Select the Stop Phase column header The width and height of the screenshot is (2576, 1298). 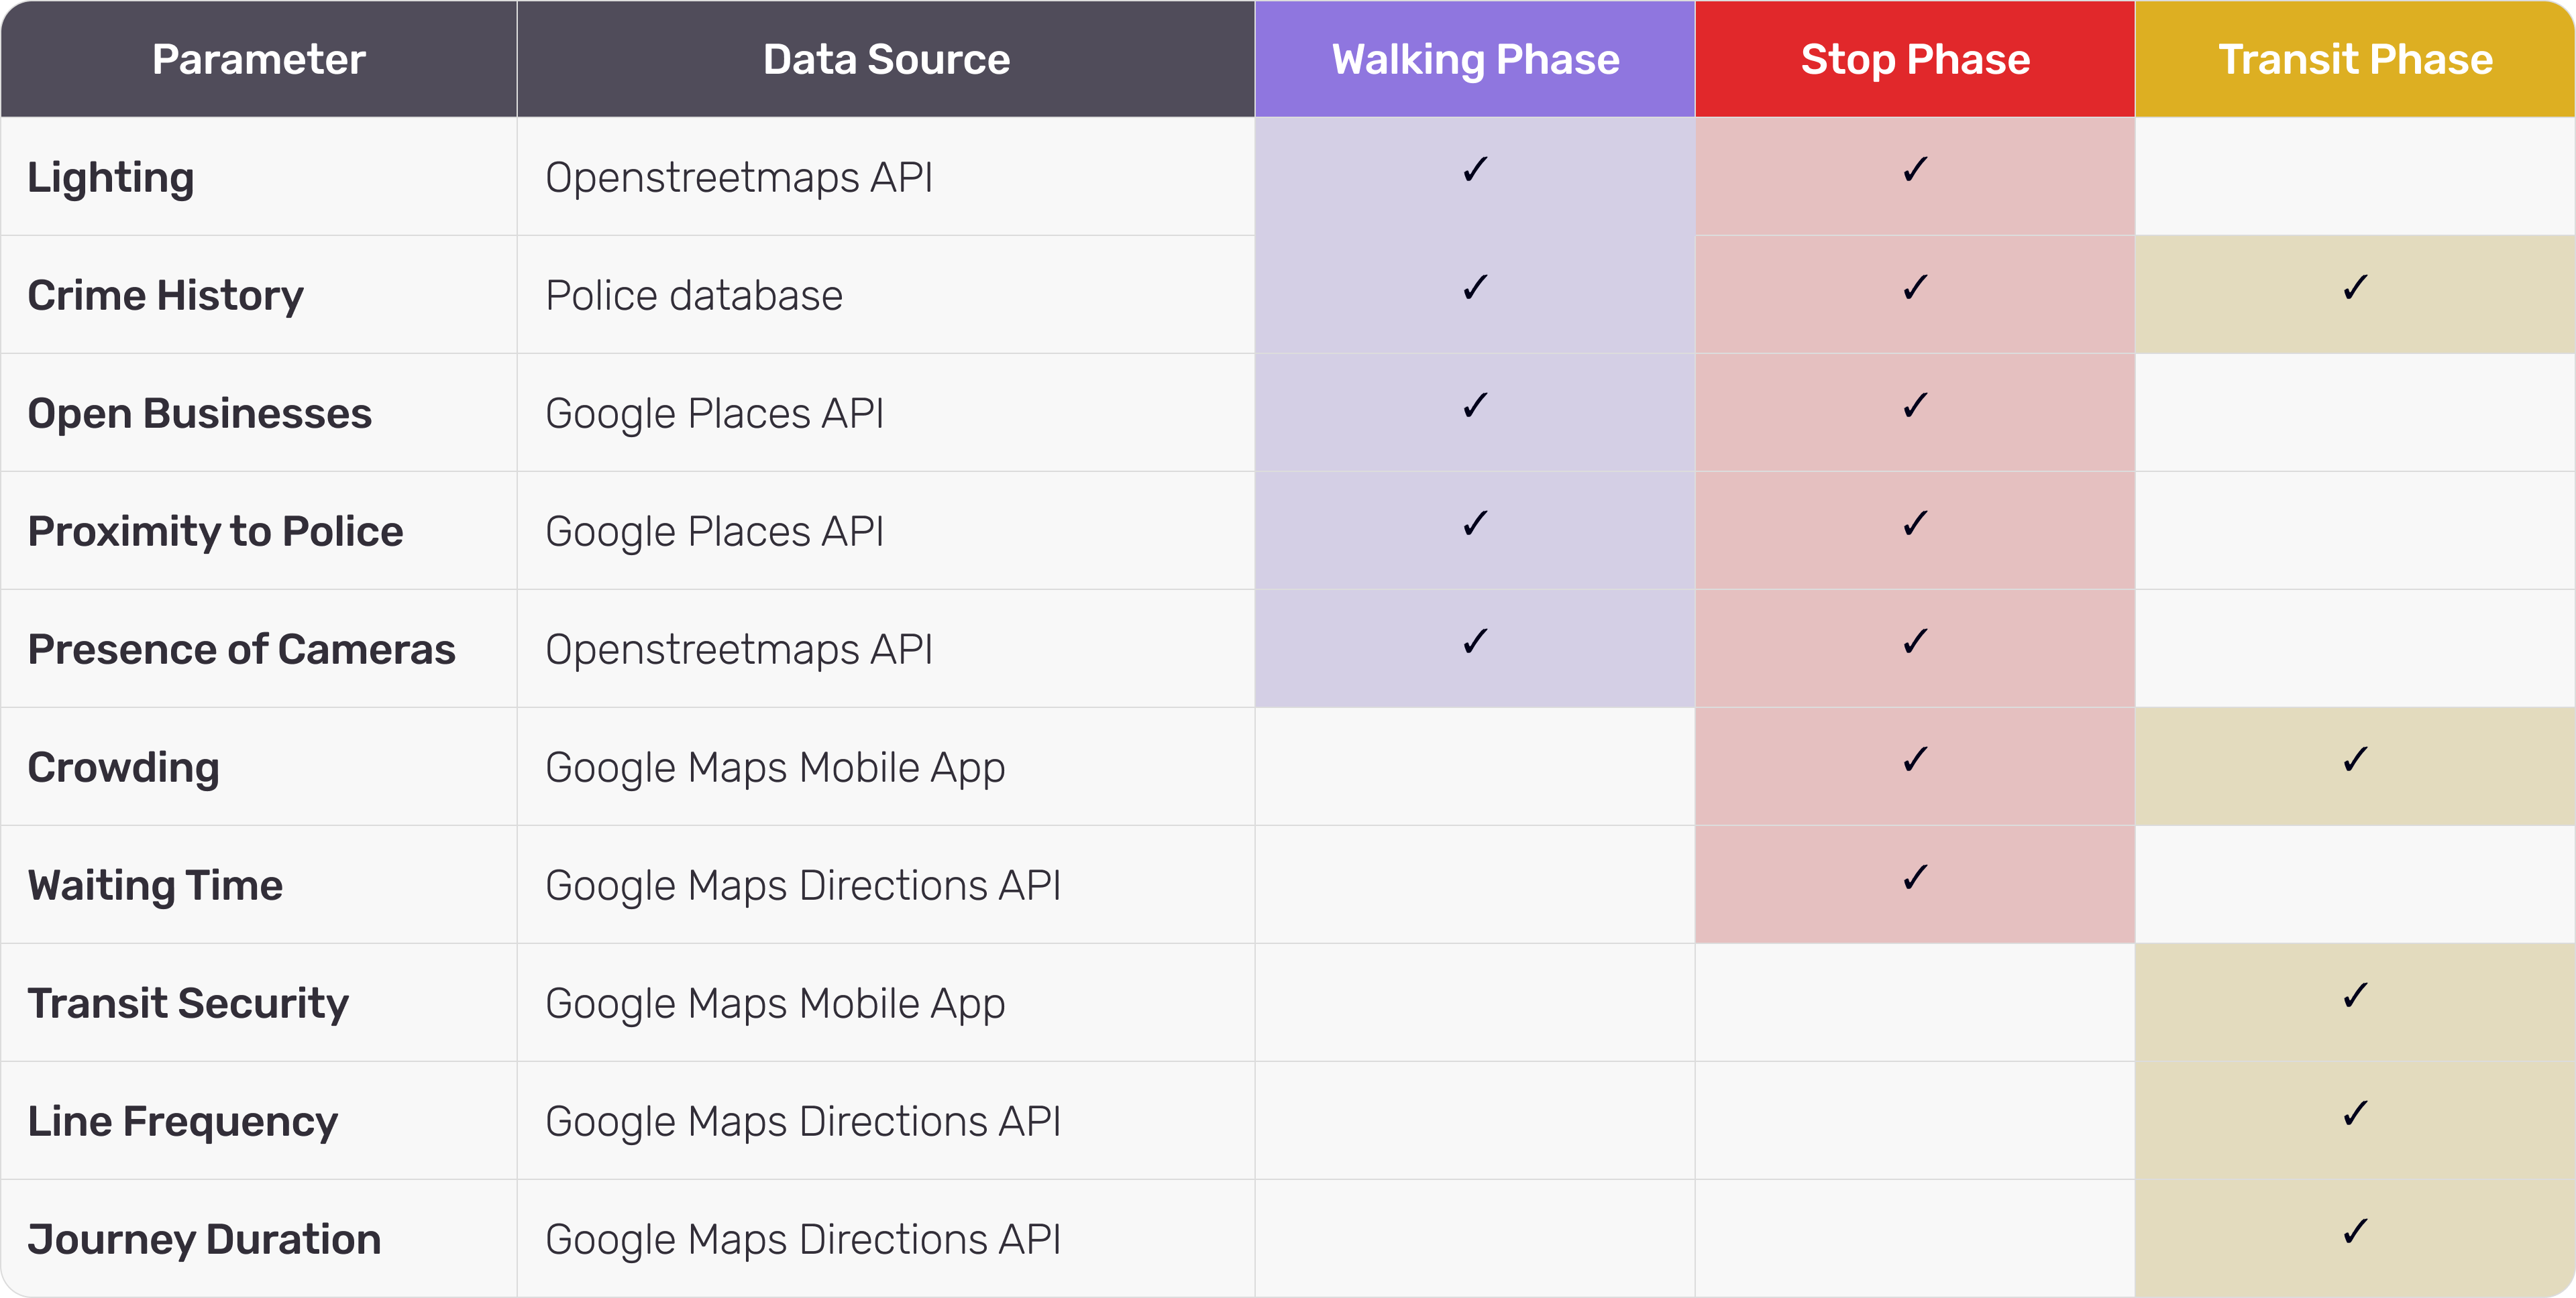pyautogui.click(x=1915, y=59)
